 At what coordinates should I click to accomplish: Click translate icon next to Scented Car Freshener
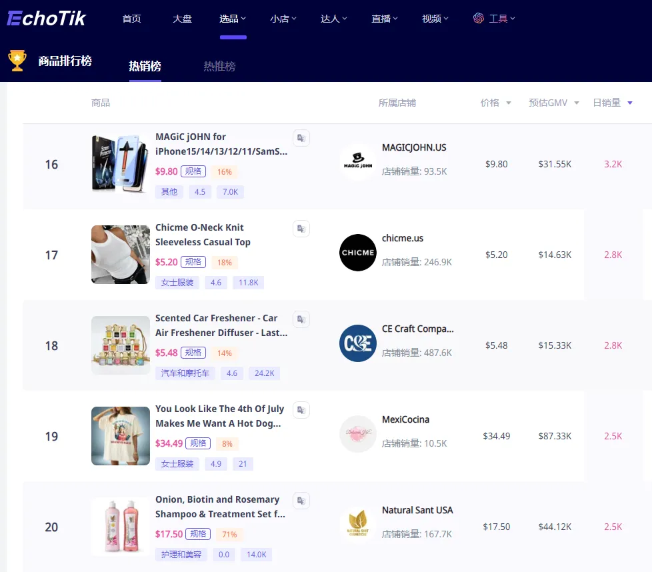301,319
